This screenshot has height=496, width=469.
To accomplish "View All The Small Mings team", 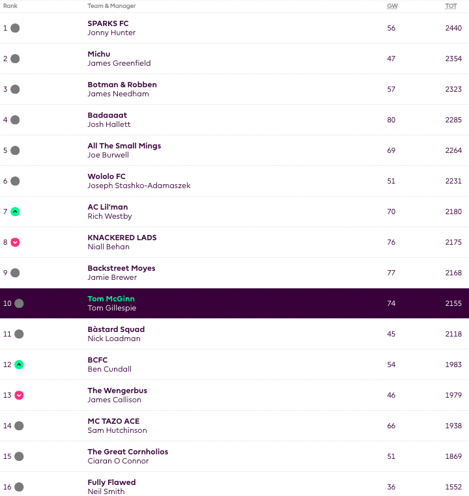I will 124,146.
